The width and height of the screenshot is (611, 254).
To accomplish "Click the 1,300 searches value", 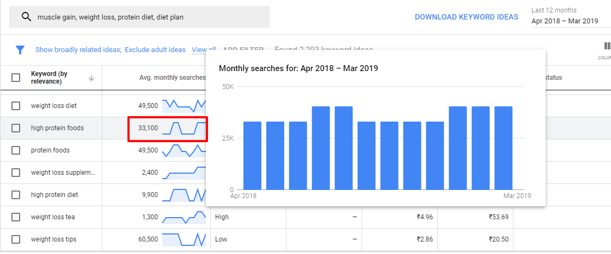I will click(150, 217).
